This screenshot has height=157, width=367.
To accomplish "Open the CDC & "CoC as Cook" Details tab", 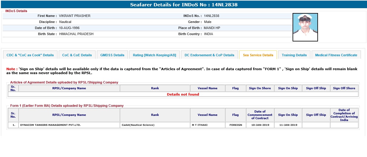I will click(30, 55).
